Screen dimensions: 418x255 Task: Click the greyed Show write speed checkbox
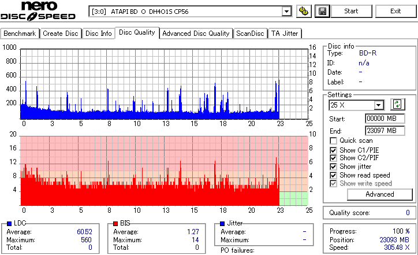[333, 183]
